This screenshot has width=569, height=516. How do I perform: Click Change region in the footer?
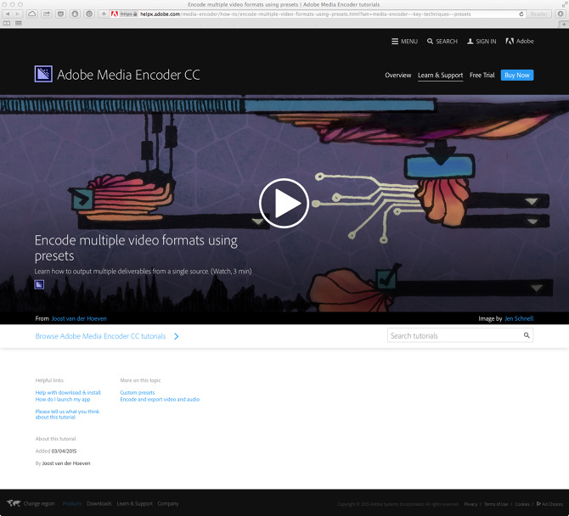click(x=39, y=503)
